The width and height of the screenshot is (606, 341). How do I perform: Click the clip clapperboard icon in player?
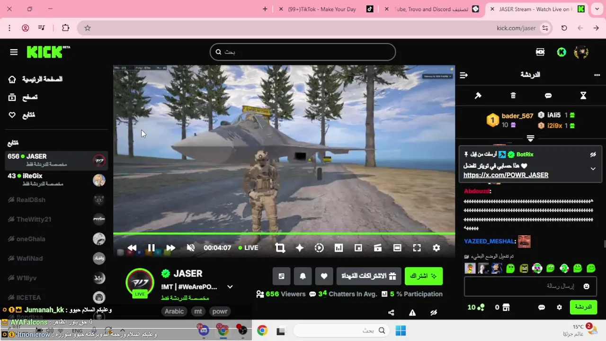point(378,248)
